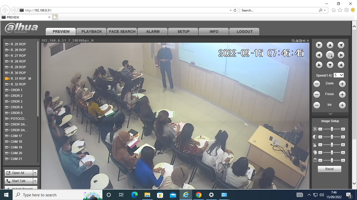Increase brightness with the plus button
The height and width of the screenshot is (200, 357).
343,129
